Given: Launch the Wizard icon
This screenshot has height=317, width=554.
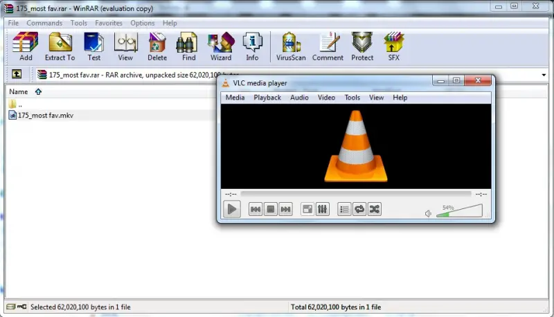Looking at the screenshot, I should (x=221, y=46).
